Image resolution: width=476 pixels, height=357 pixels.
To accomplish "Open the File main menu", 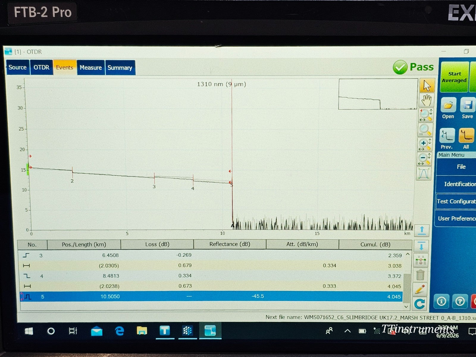I will click(456, 167).
